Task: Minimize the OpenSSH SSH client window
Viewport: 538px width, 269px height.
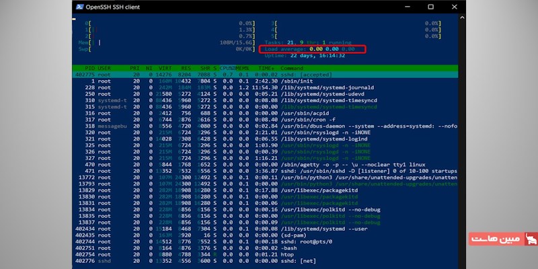Action: tap(408, 7)
